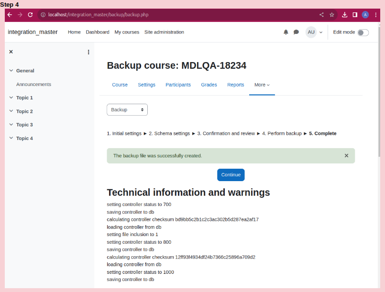This screenshot has height=292, width=385.
Task: Go to Home in the top navigation
Action: click(x=74, y=32)
